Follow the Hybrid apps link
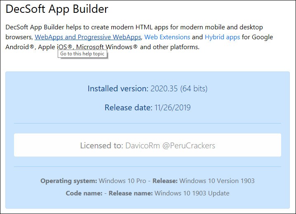296x214 pixels. point(222,37)
